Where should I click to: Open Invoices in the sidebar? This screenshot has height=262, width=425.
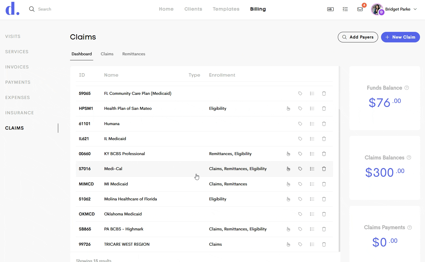coord(17,67)
